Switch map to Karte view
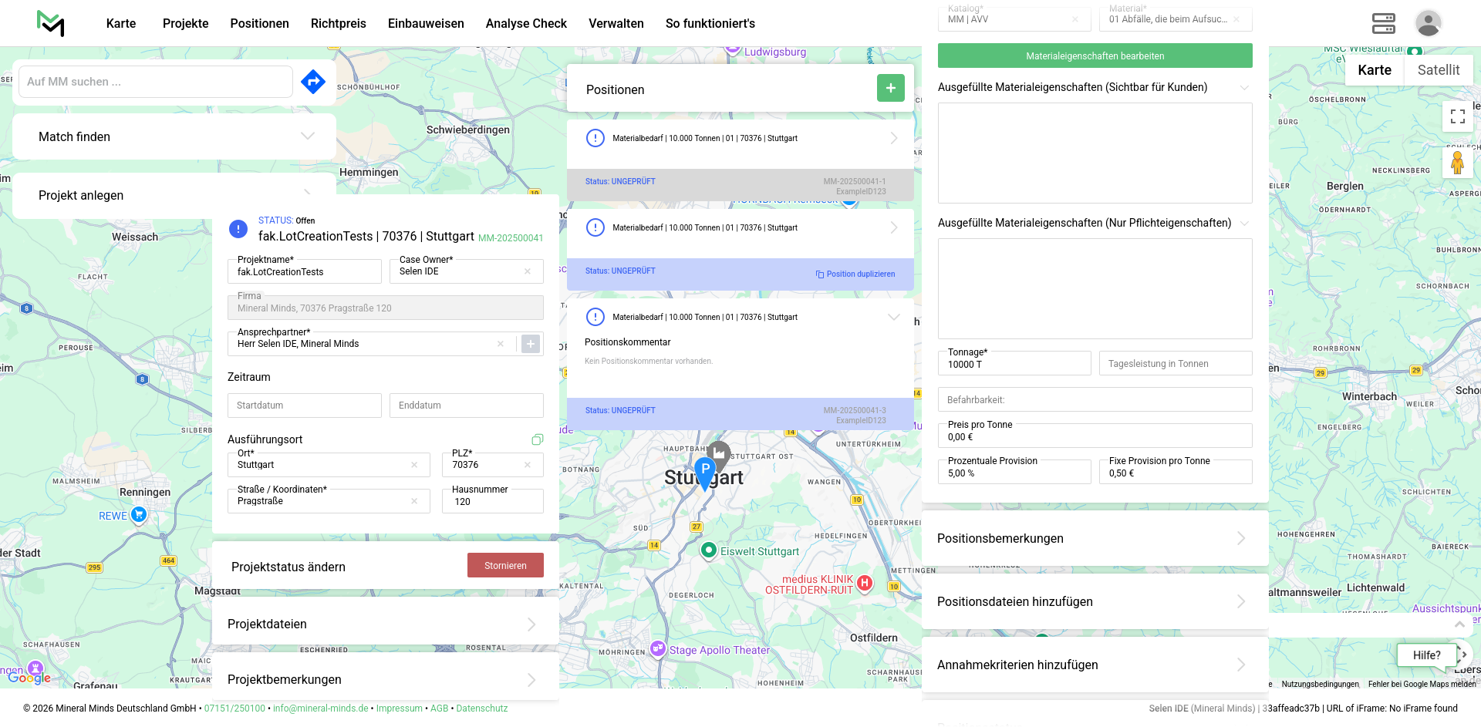Image resolution: width=1481 pixels, height=727 pixels. [x=1374, y=70]
